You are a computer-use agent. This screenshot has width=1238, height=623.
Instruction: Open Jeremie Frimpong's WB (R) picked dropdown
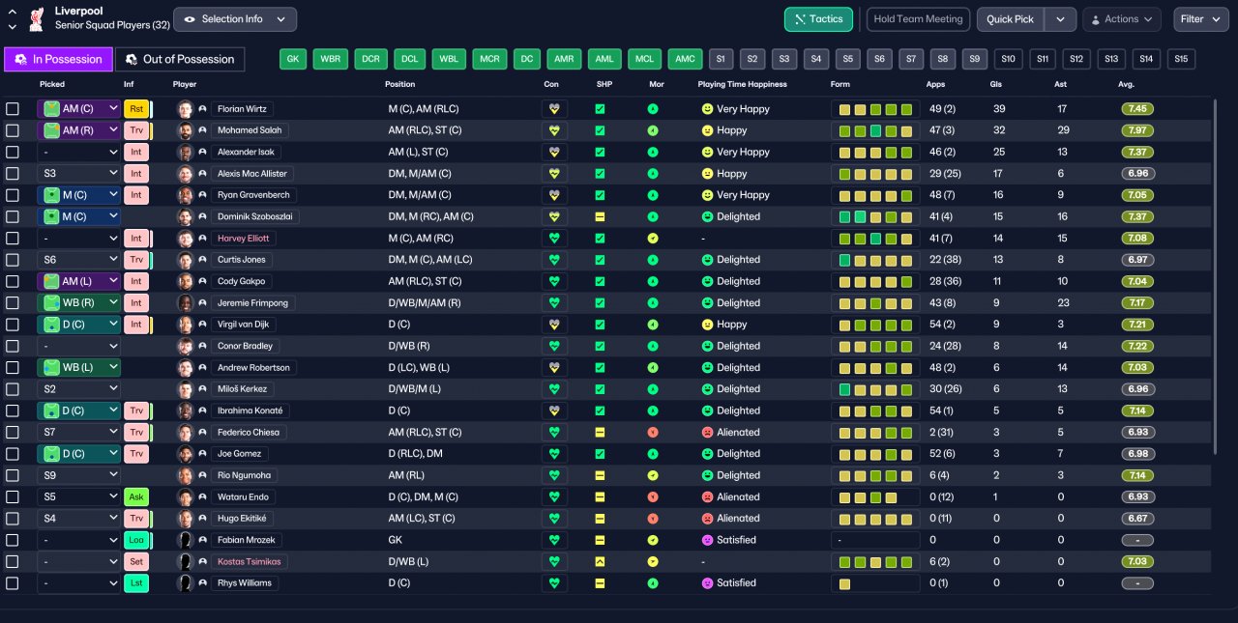[79, 302]
